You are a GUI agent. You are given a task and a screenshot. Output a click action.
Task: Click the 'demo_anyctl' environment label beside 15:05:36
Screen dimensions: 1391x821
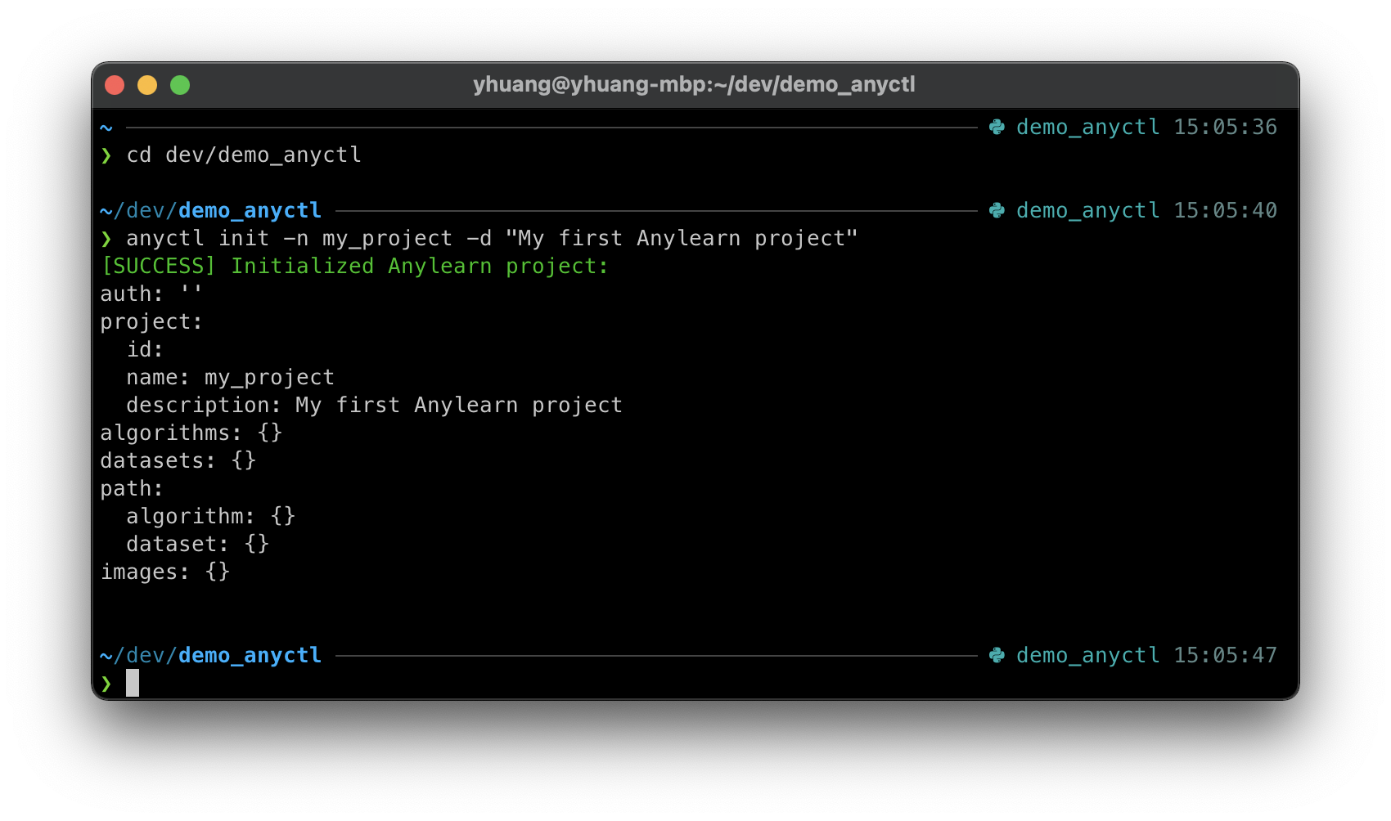(1087, 128)
